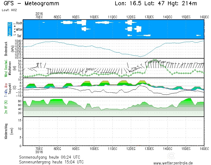Click the 40 humidity axis value

tap(20, 109)
